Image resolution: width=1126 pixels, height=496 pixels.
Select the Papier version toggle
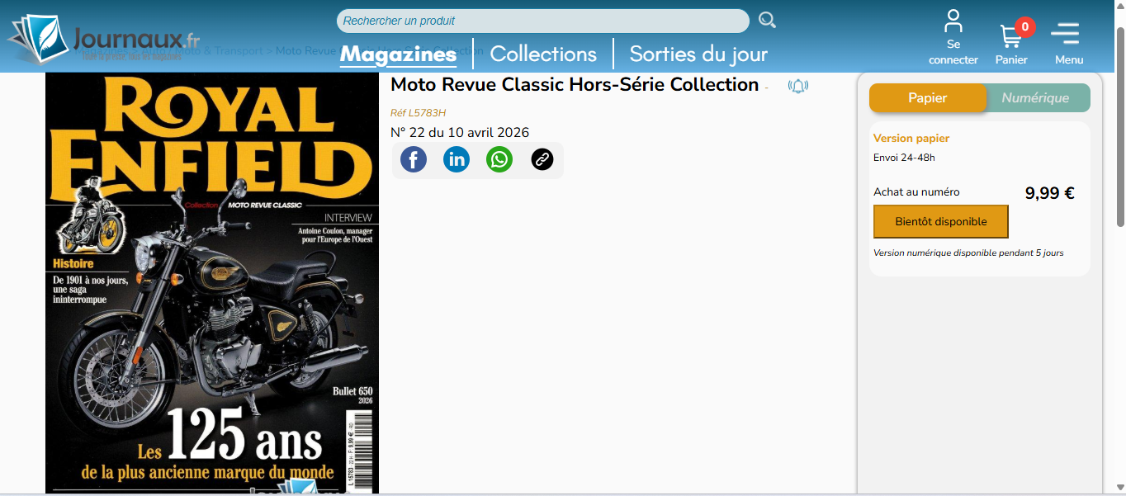click(927, 97)
